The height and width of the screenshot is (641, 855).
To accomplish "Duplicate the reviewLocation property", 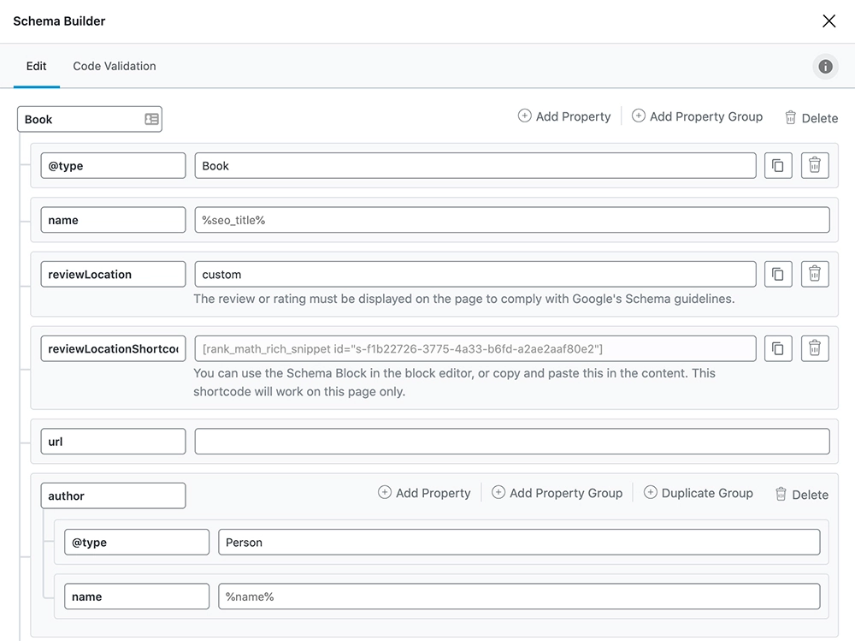I will pos(778,274).
